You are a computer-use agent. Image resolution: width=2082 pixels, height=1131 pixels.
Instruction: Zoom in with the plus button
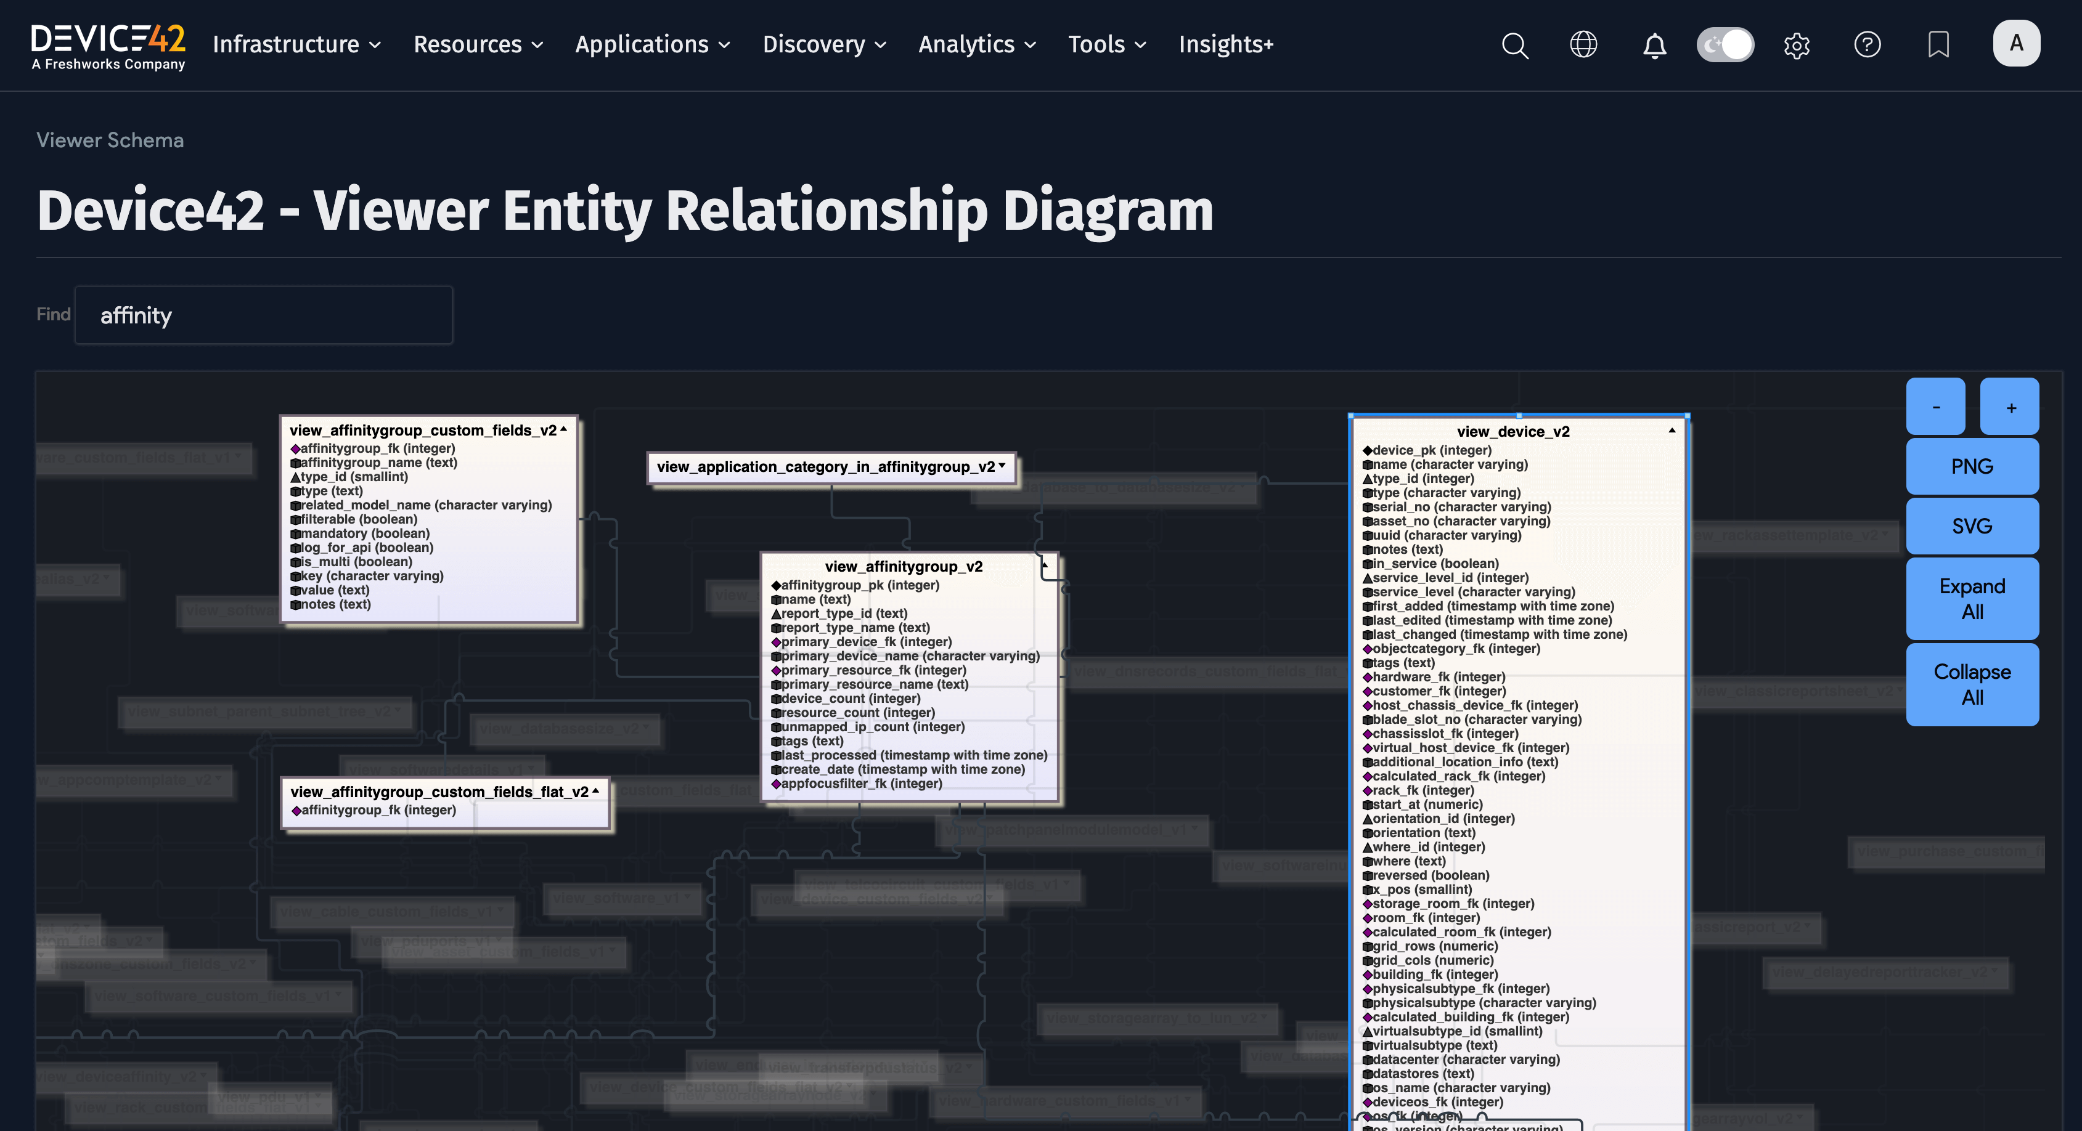(x=2010, y=407)
